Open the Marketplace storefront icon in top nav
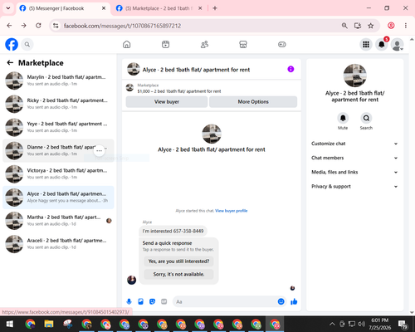This screenshot has height=332, width=415. tap(243, 44)
